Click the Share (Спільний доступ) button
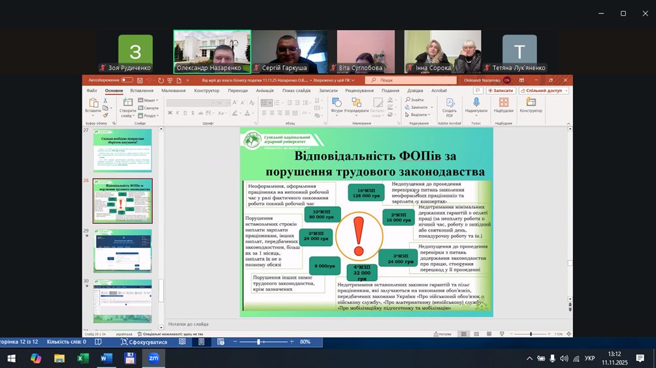Viewport: 656px width, 368px height. click(544, 91)
